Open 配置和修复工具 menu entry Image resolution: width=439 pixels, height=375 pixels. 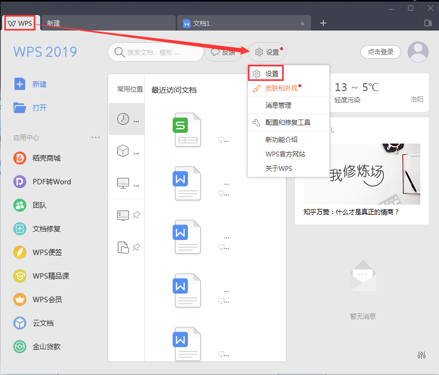pos(289,122)
